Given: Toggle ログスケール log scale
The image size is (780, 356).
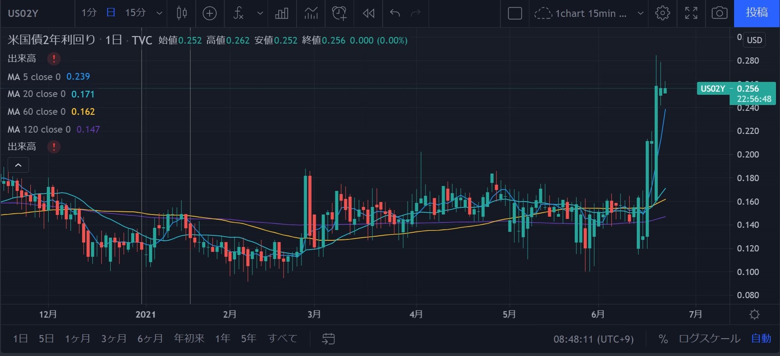Looking at the screenshot, I should pyautogui.click(x=709, y=339).
